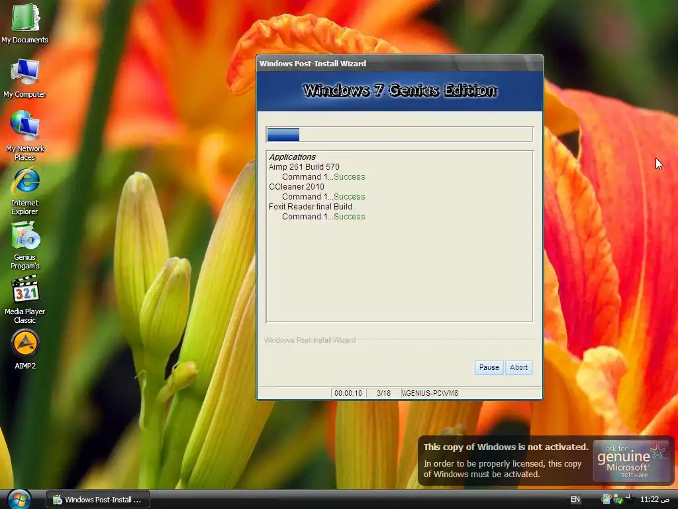
Task: Click Command 1 Success under Aimp
Action: [x=323, y=176]
